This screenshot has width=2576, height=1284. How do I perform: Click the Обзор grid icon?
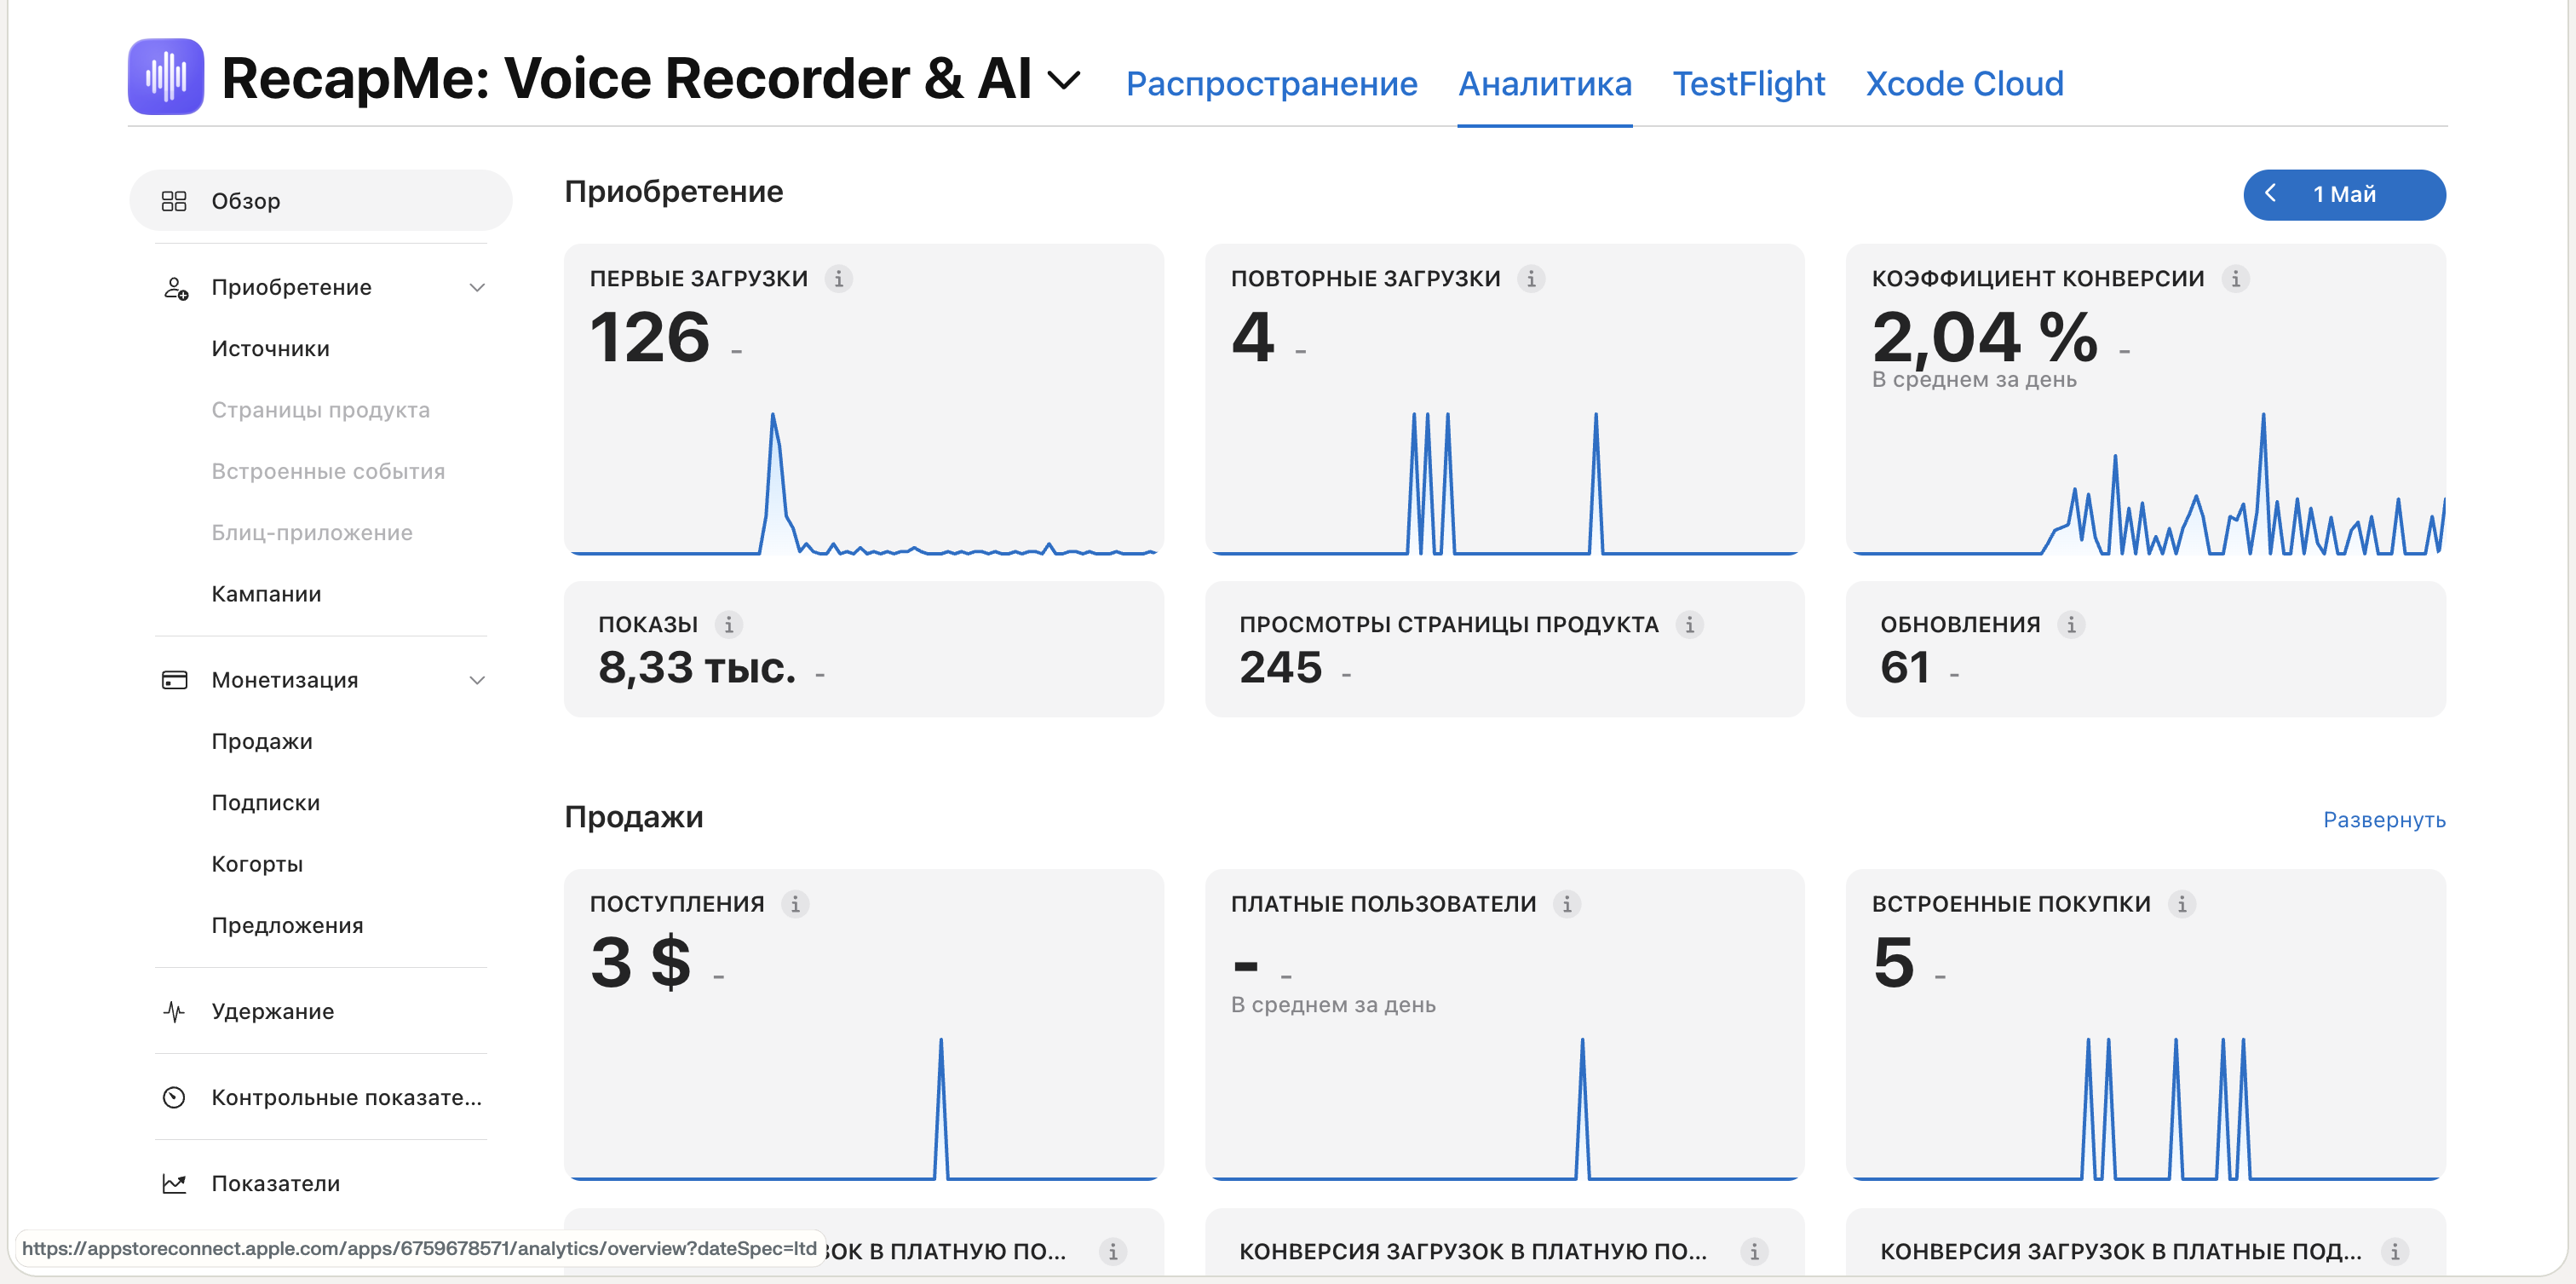(174, 201)
